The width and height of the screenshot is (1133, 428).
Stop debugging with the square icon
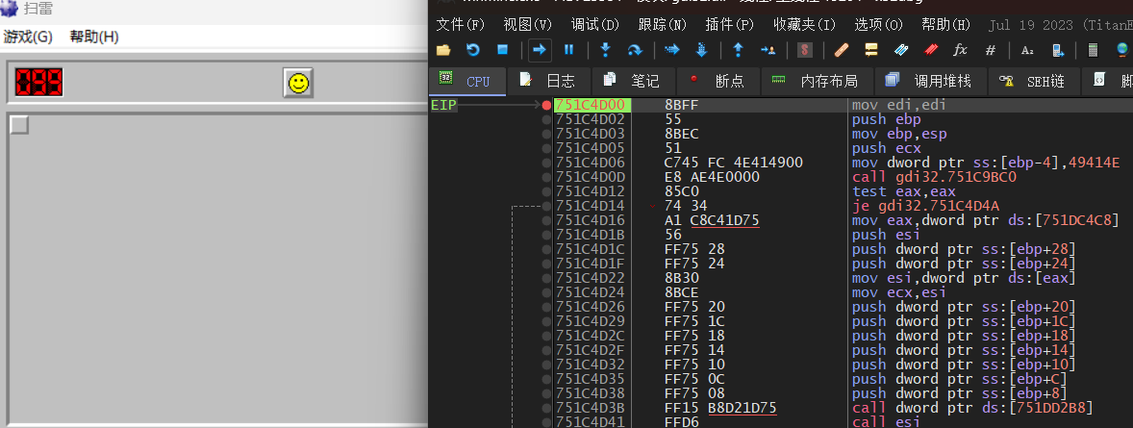pyautogui.click(x=503, y=50)
